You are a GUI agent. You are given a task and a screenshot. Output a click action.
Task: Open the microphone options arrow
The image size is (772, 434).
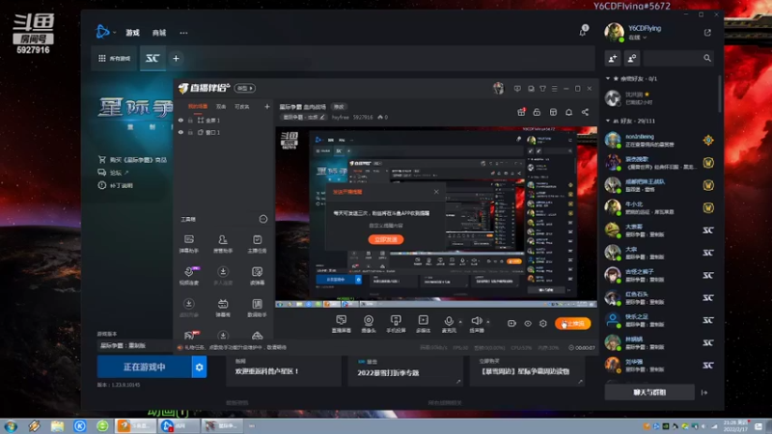coord(460,322)
